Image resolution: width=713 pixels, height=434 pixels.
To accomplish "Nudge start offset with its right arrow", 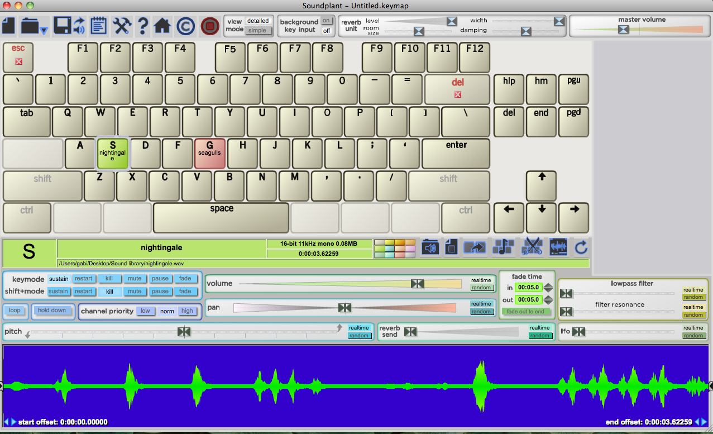I will coord(14,422).
